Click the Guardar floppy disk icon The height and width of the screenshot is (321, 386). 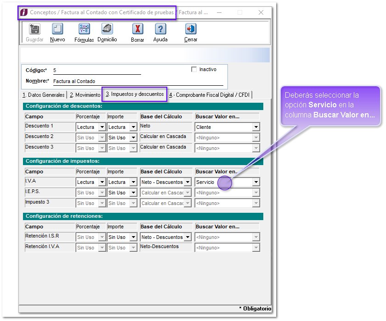pyautogui.click(x=34, y=29)
